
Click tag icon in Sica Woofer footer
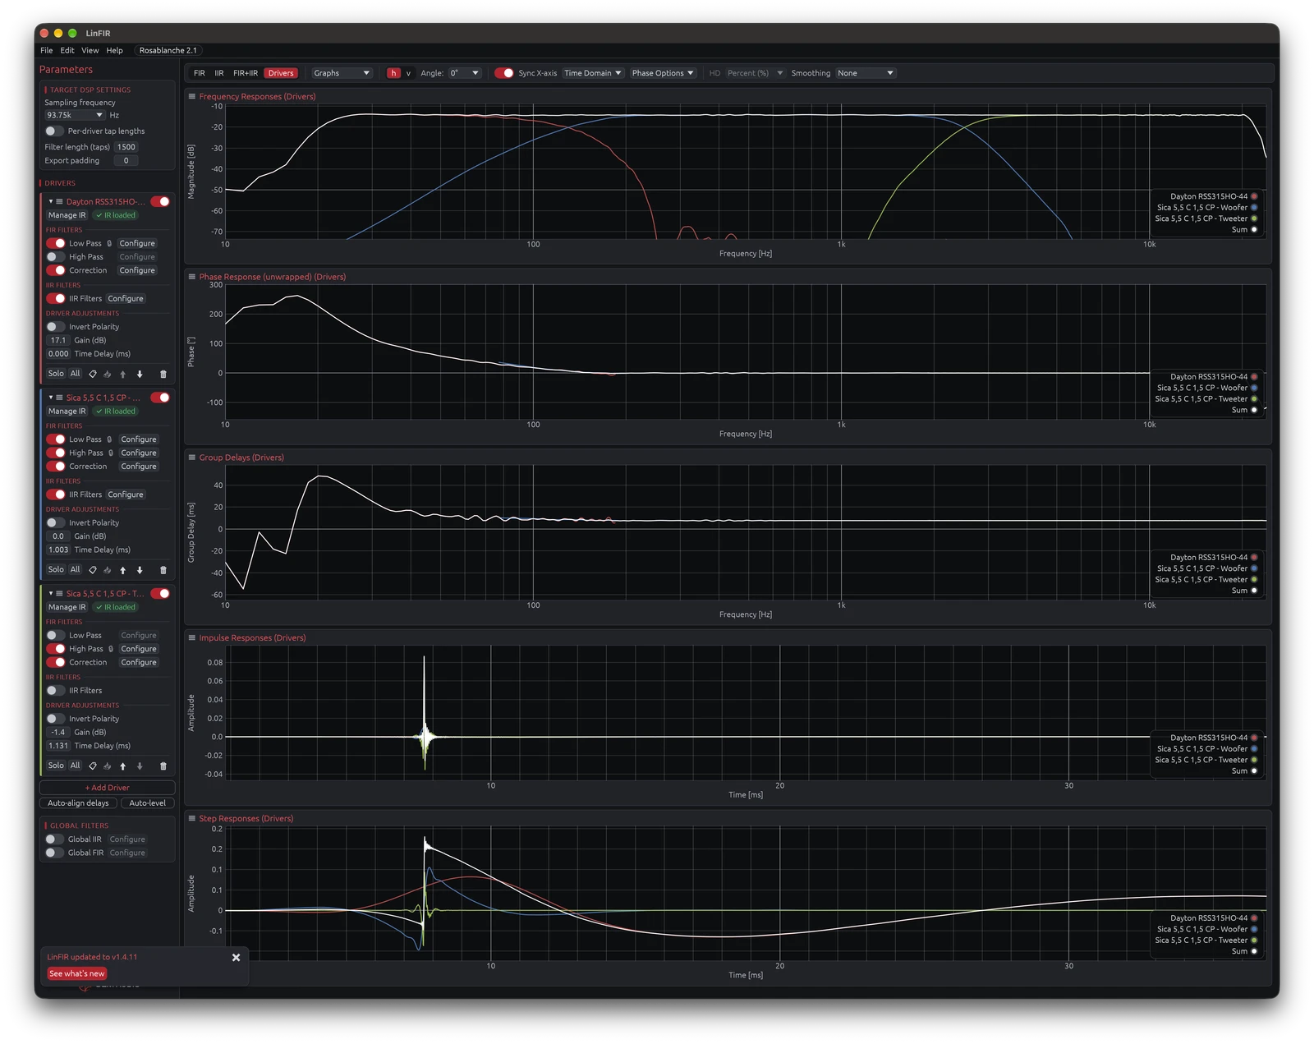(93, 569)
